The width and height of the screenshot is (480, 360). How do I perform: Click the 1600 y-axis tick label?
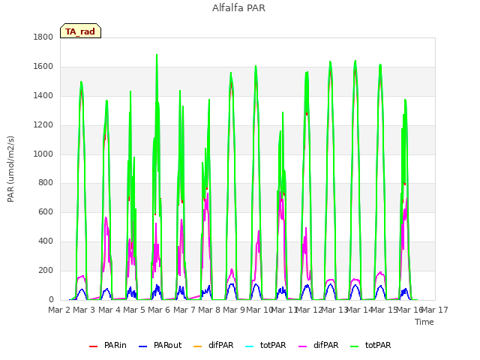(x=43, y=67)
